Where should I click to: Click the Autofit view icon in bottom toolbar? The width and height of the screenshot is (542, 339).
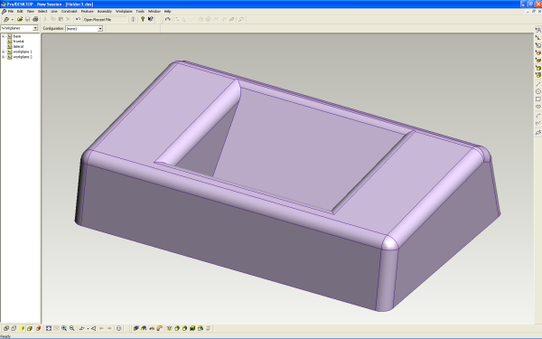click(x=49, y=328)
